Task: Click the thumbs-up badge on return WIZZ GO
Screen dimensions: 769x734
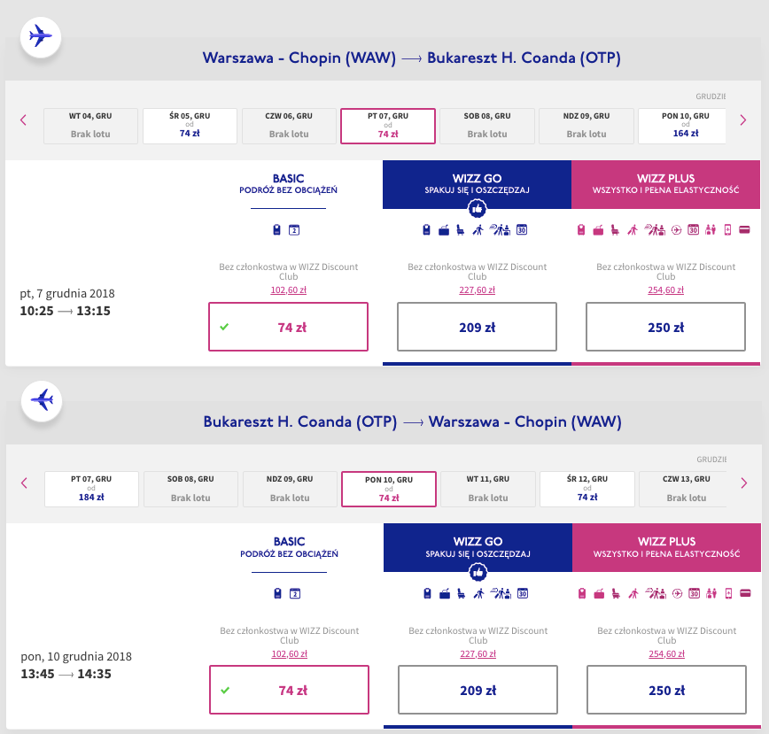Action: click(478, 572)
